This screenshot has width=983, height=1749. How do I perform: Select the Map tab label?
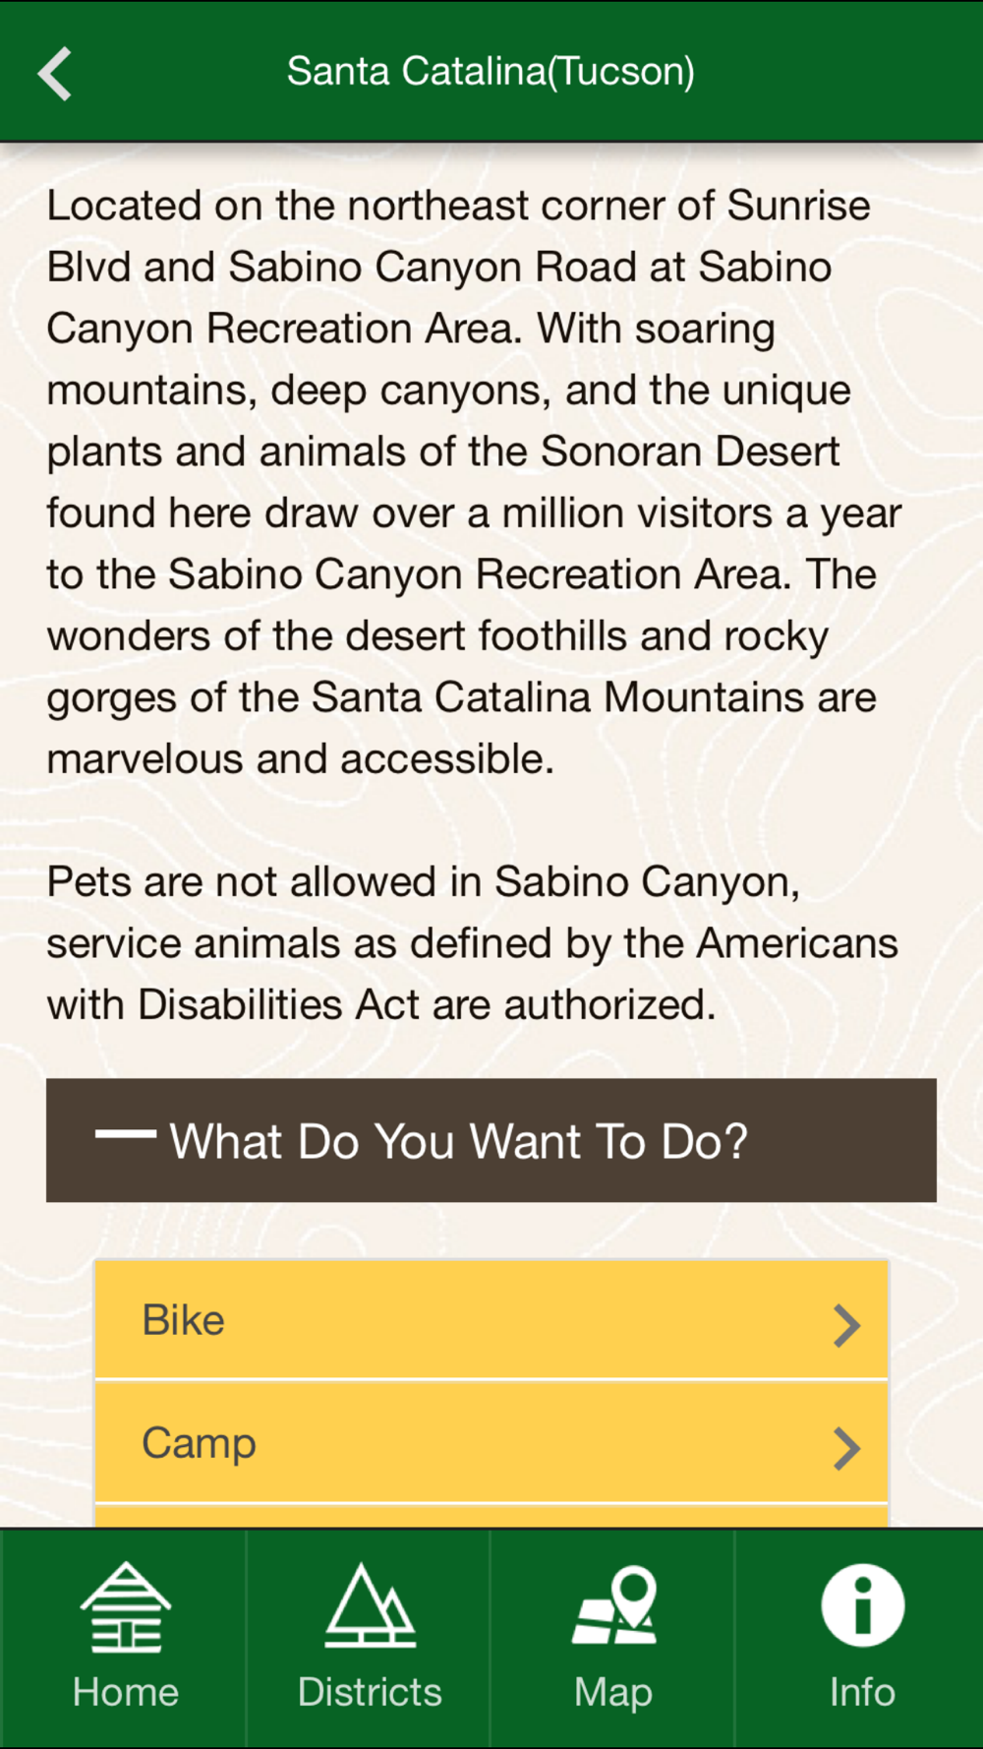tap(613, 1692)
